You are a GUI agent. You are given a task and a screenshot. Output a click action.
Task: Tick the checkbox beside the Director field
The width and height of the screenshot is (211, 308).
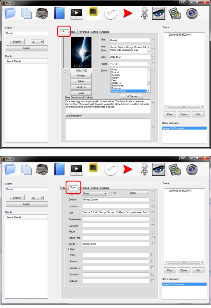(x=153, y=199)
